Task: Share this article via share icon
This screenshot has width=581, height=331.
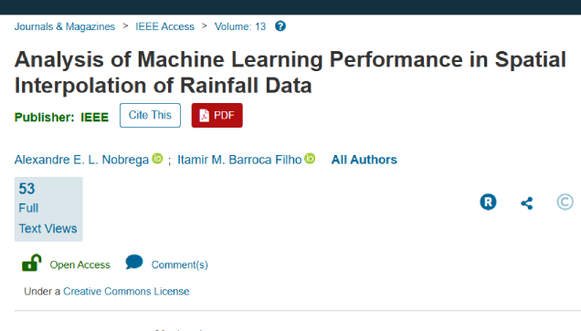Action: tap(527, 203)
